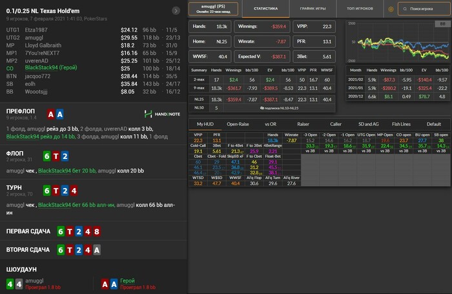Select the My HUD tab
This screenshot has width=452, height=294.
point(205,124)
